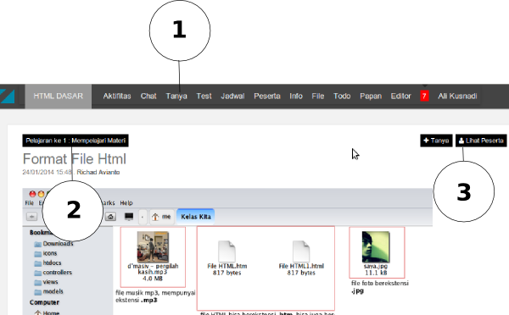
Task: Select the File HTML1.html file icon
Action: click(301, 251)
